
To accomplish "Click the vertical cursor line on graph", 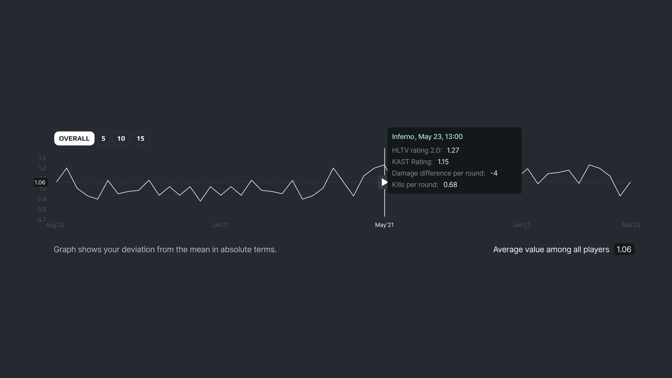I will coord(384,203).
